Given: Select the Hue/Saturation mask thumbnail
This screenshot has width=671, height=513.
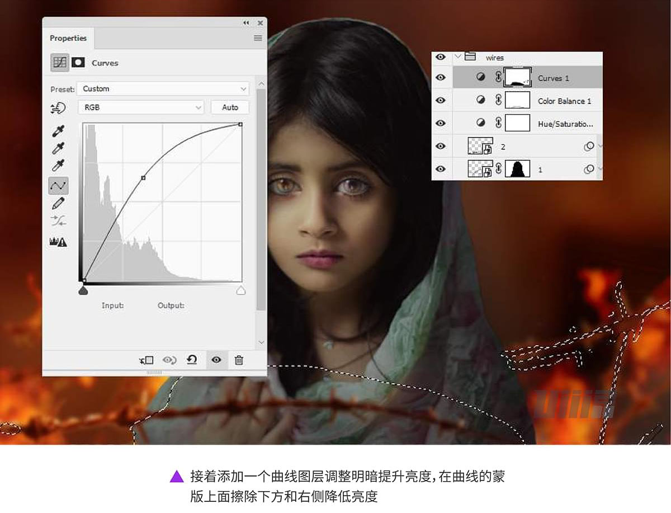Looking at the screenshot, I should (x=517, y=123).
